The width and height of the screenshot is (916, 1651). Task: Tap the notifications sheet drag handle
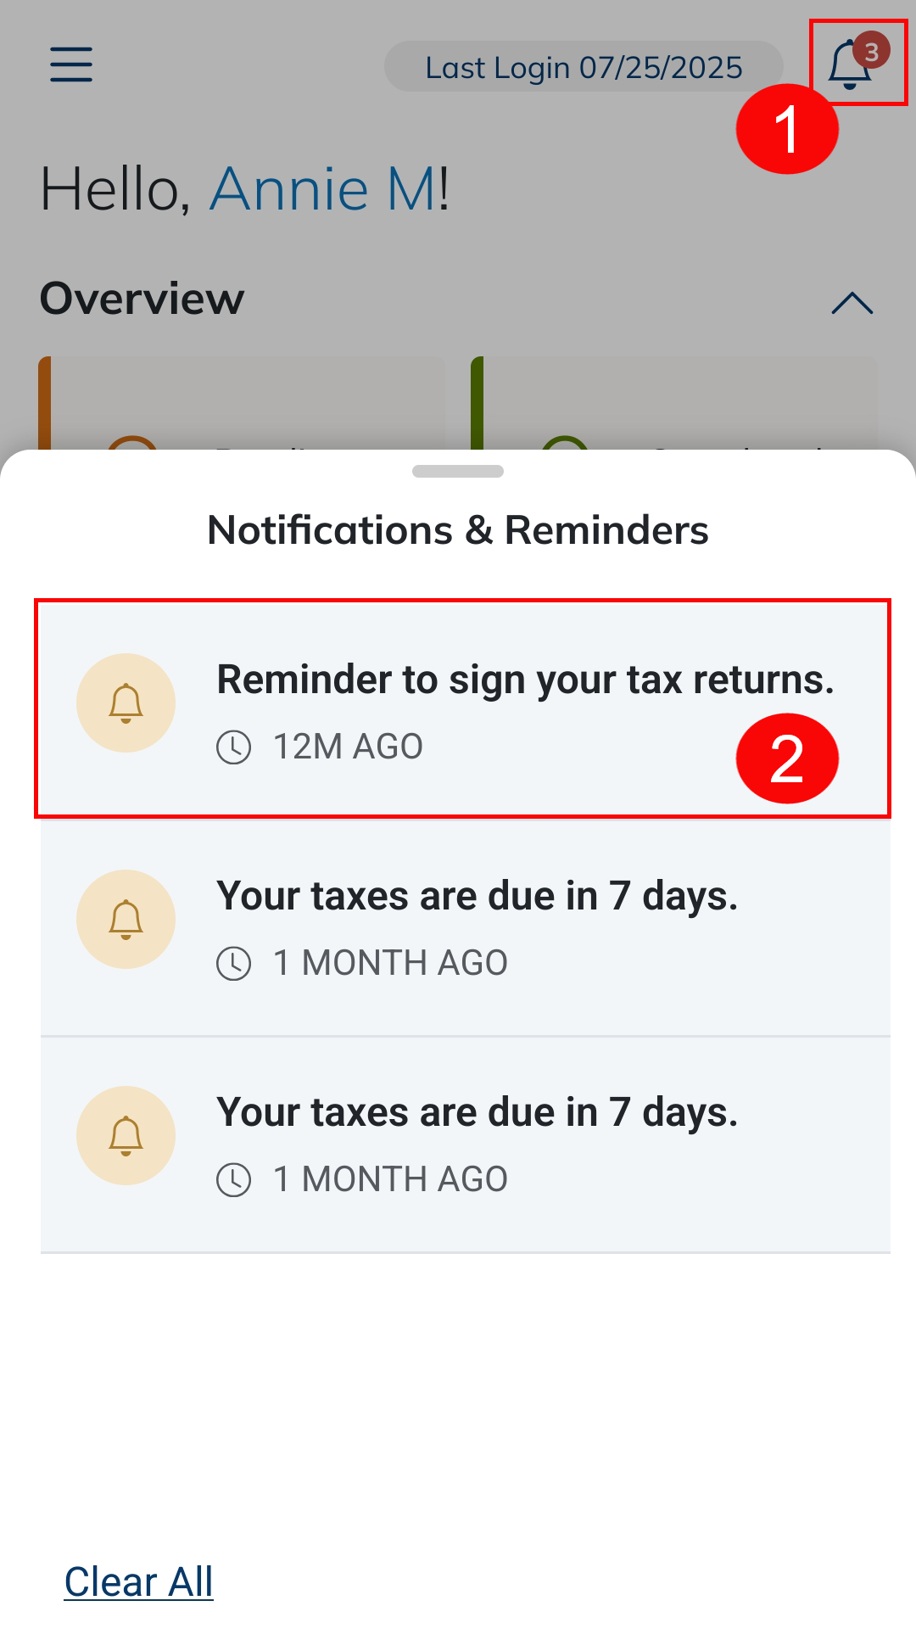tap(458, 472)
